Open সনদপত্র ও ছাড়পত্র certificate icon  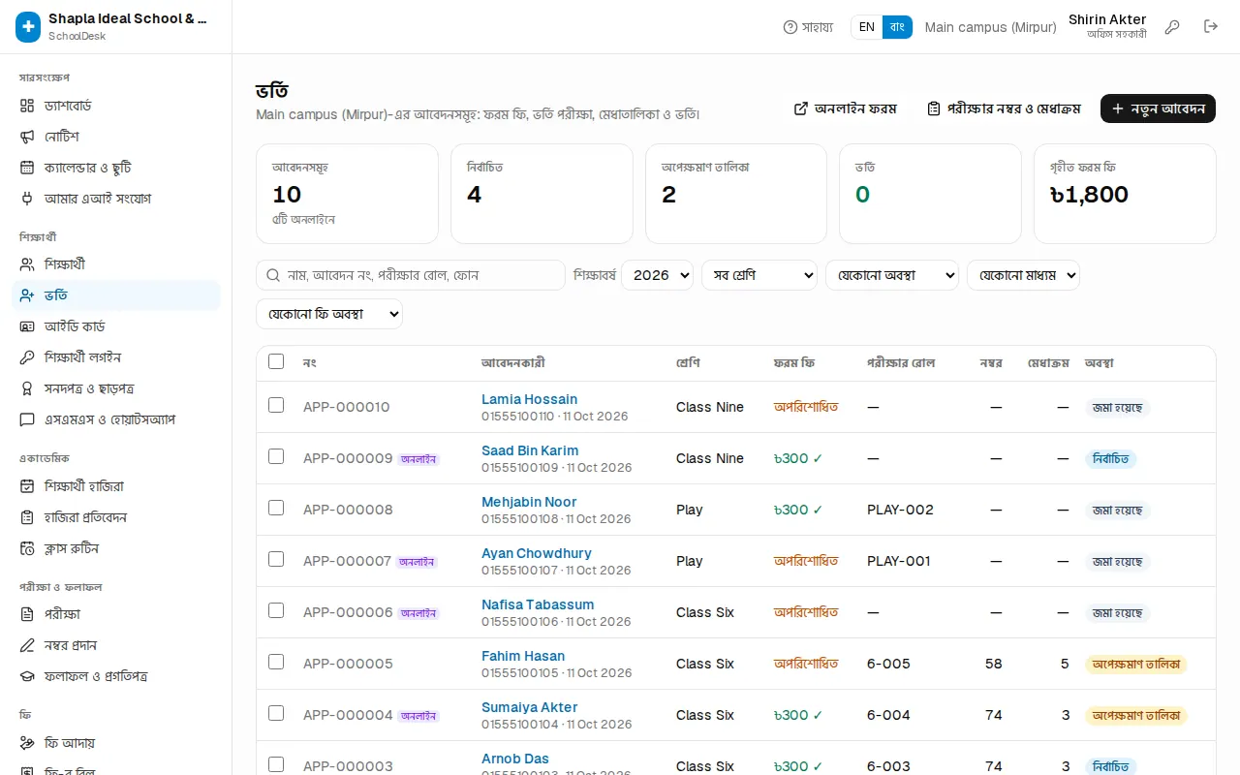click(x=27, y=388)
